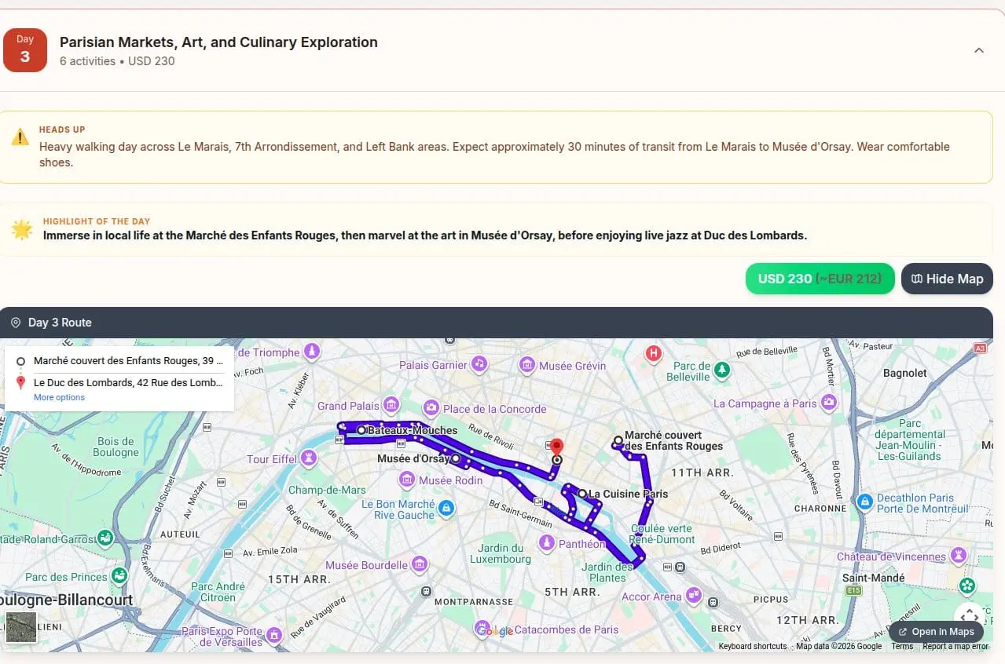Click the '6 activities • USD 230' subtitle
The width and height of the screenshot is (1005, 664).
[117, 61]
